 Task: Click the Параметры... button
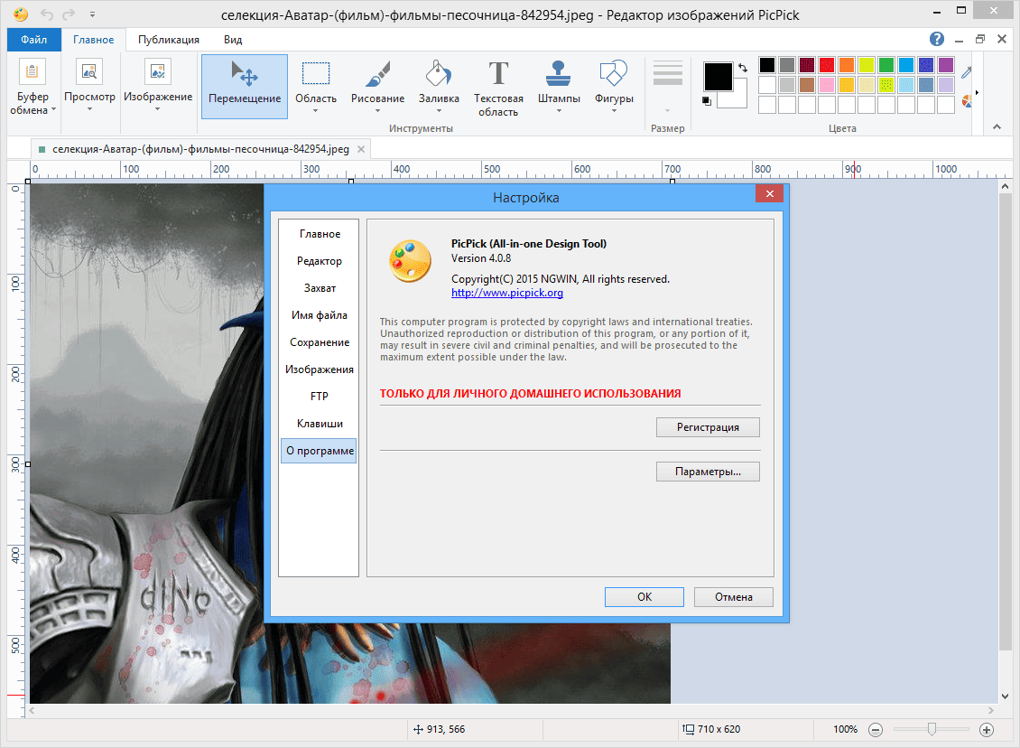click(x=708, y=472)
